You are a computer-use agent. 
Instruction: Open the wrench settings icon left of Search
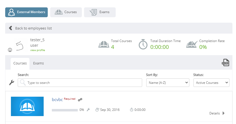click(11, 82)
